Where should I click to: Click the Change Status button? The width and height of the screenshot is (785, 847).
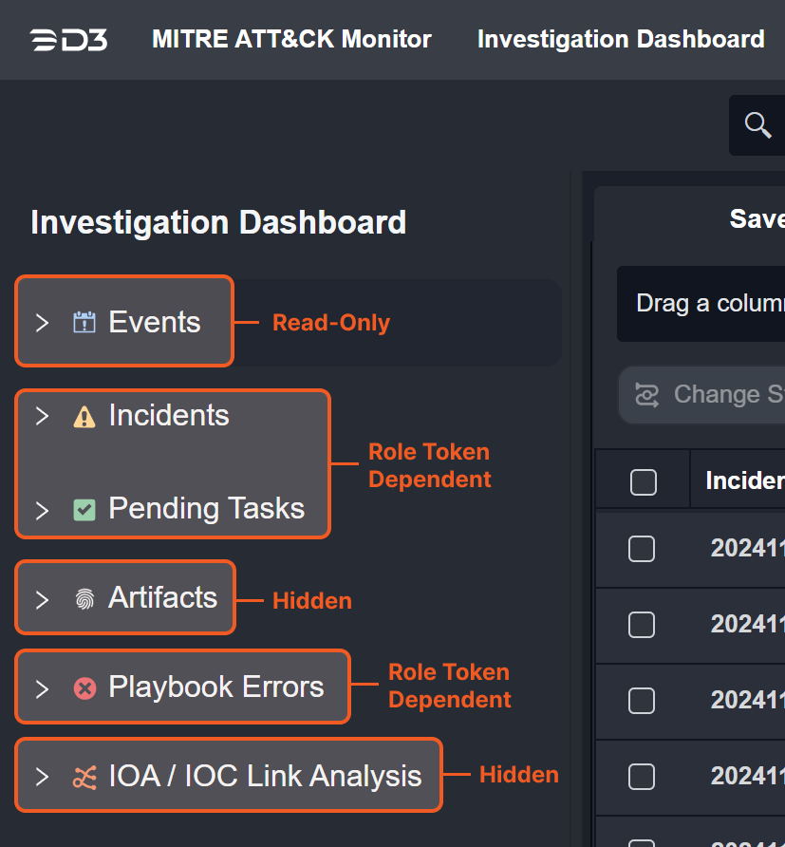tap(702, 395)
